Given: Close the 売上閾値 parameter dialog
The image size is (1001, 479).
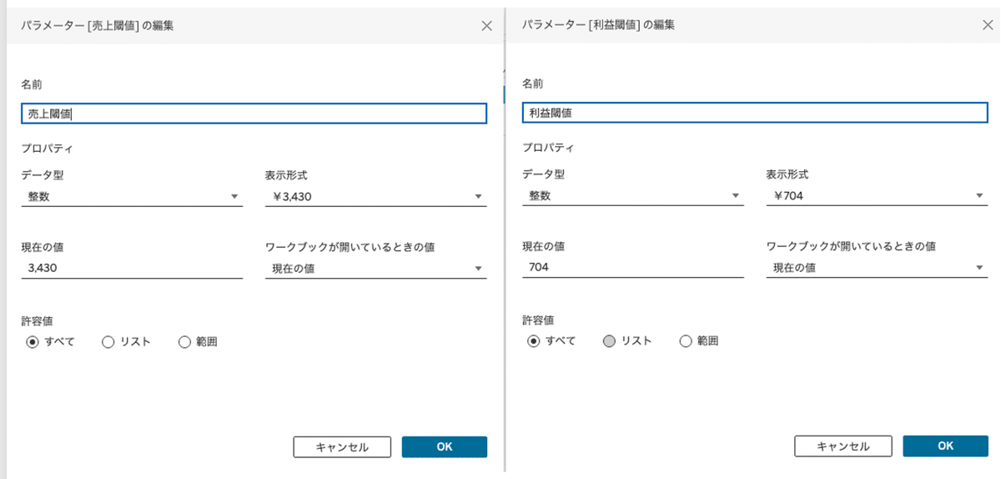Looking at the screenshot, I should click(x=487, y=25).
